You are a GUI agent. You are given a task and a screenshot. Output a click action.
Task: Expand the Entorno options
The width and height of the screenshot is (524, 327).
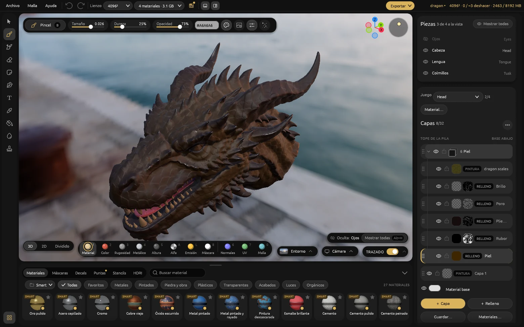point(297,251)
